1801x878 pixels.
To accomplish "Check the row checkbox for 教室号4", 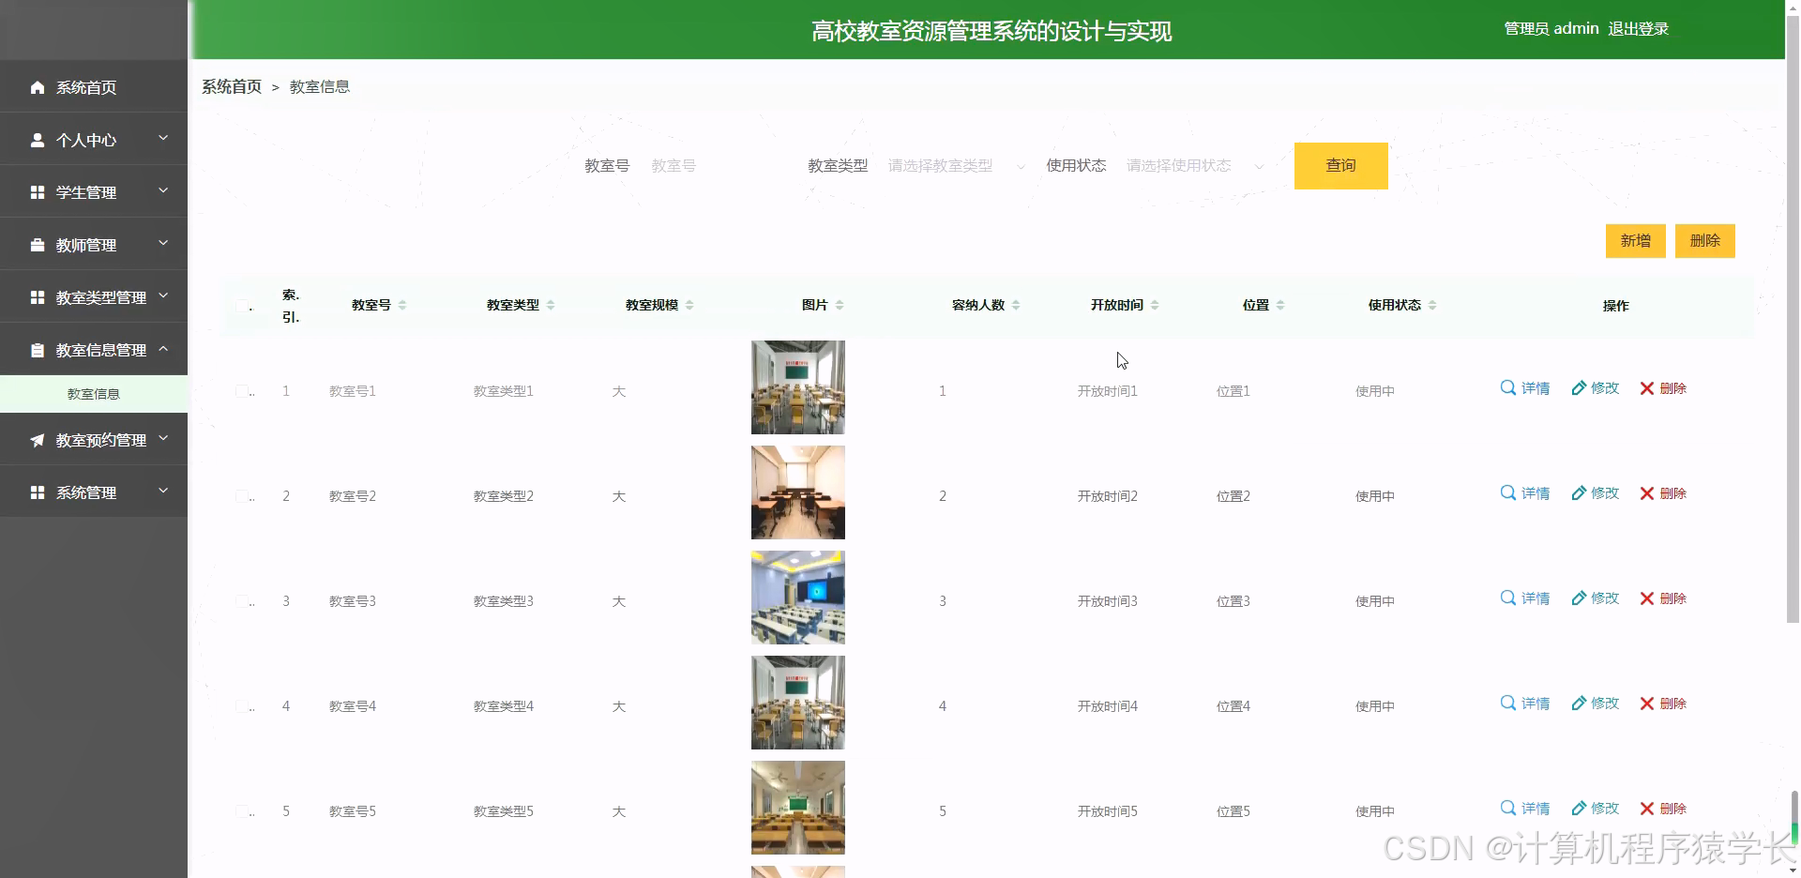I will [244, 706].
